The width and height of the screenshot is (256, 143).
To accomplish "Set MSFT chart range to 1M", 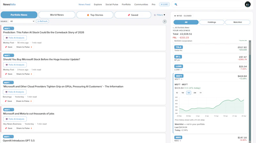I will pyautogui.click(x=188, y=93).
